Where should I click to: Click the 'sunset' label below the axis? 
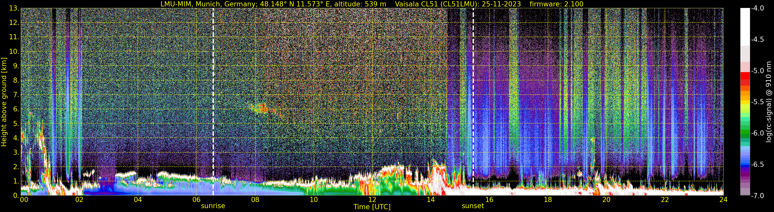click(473, 206)
